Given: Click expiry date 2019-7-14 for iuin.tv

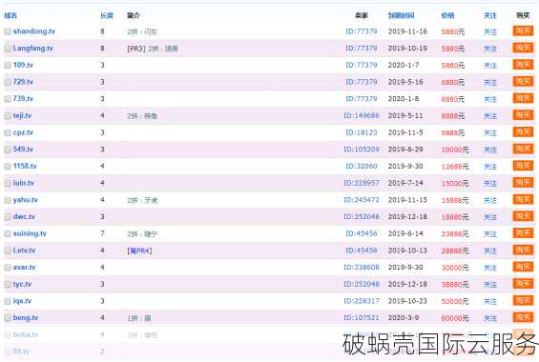Looking at the screenshot, I should pos(405,183).
